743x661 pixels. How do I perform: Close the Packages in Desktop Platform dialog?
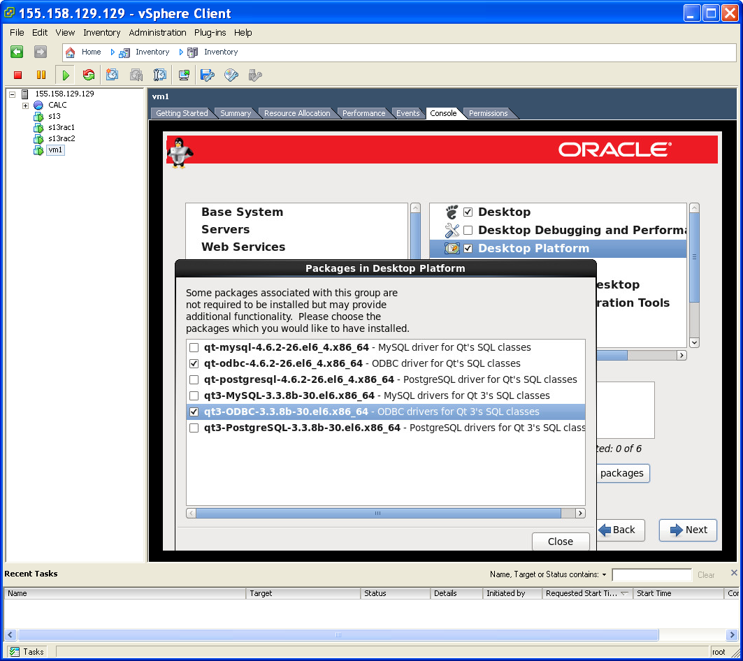(x=561, y=542)
